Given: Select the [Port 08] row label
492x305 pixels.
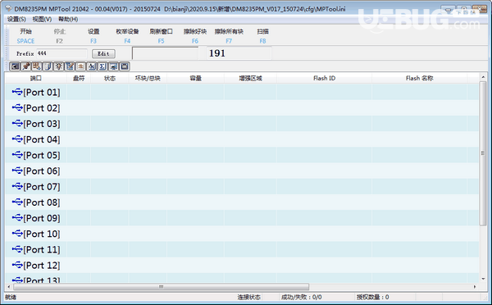Looking at the screenshot, I should (42, 203).
